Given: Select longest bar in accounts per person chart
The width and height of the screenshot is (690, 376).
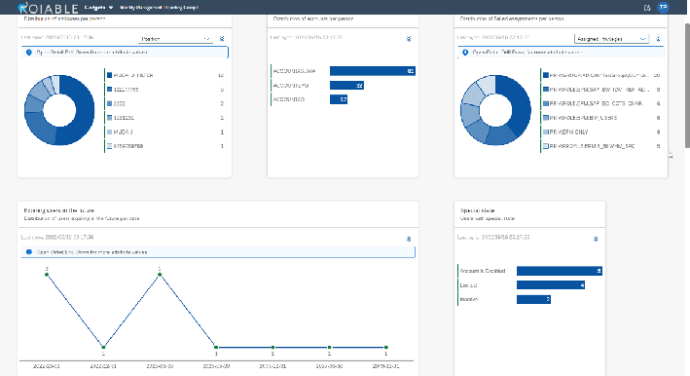Looking at the screenshot, I should (x=373, y=71).
